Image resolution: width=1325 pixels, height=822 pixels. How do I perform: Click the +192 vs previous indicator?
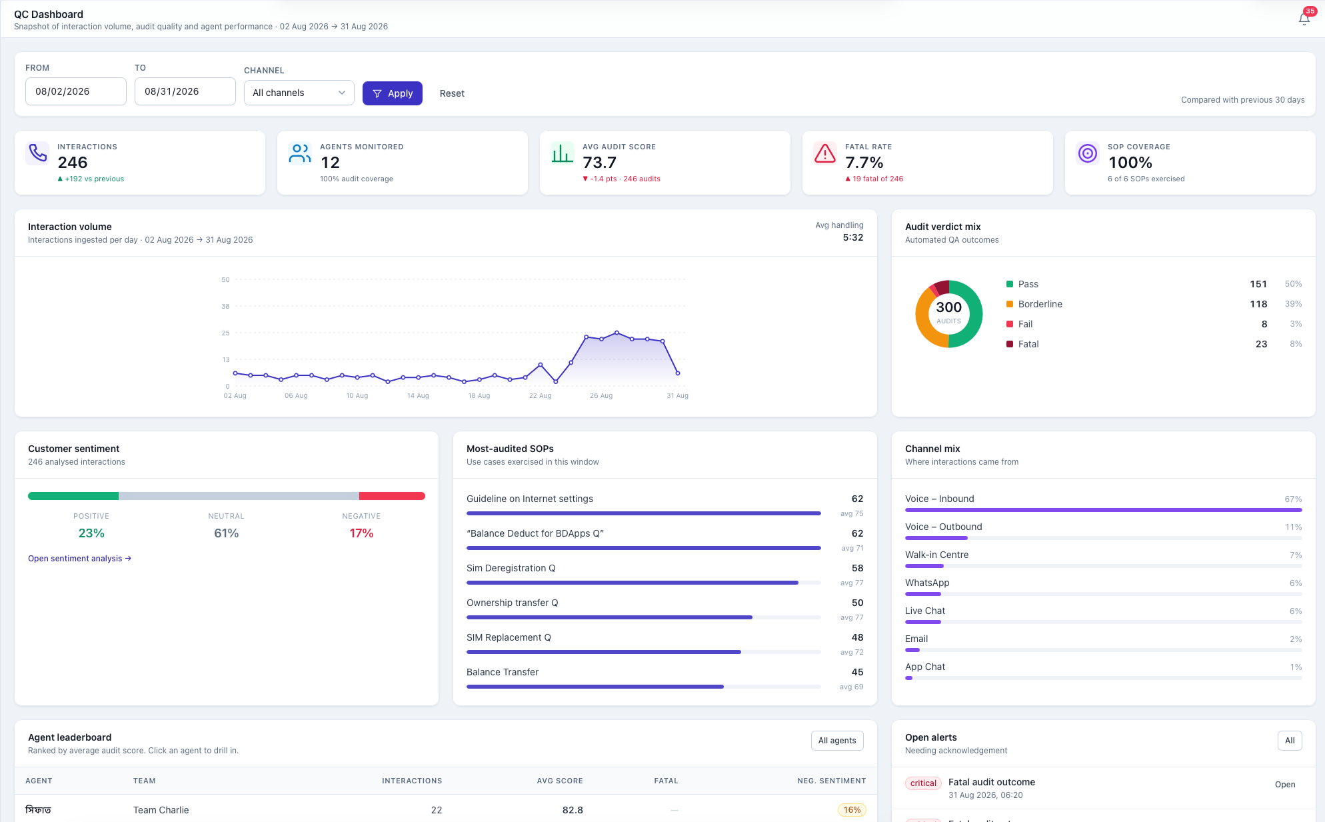pos(91,179)
